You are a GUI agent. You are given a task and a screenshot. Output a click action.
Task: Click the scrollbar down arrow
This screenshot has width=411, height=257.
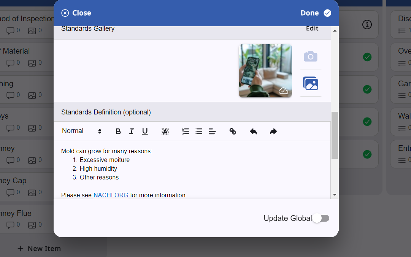335,195
